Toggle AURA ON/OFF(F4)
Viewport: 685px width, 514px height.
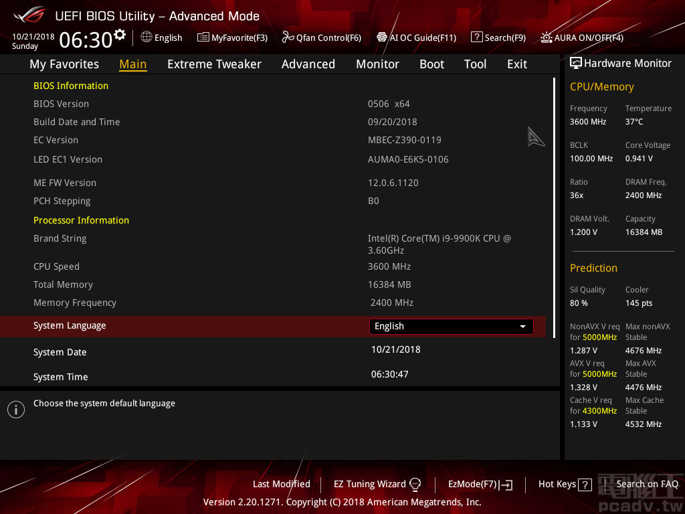(x=589, y=37)
